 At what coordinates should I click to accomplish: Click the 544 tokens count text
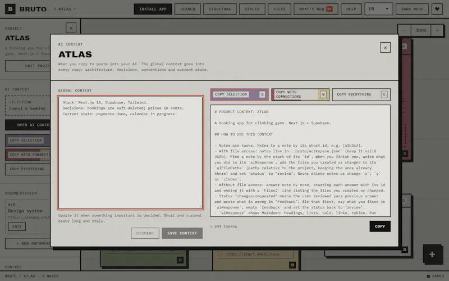coord(223,226)
